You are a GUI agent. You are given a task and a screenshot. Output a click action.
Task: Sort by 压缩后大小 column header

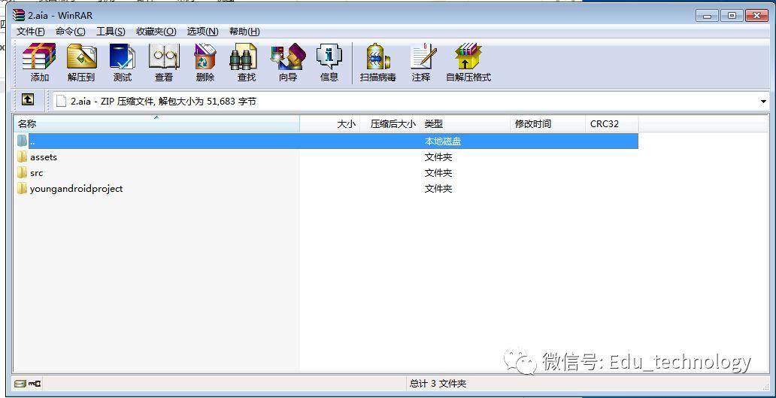click(390, 123)
